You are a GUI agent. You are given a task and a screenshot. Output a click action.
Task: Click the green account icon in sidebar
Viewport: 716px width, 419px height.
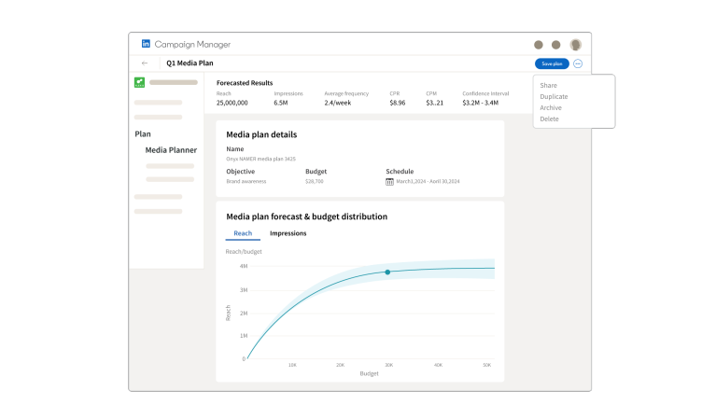point(139,82)
